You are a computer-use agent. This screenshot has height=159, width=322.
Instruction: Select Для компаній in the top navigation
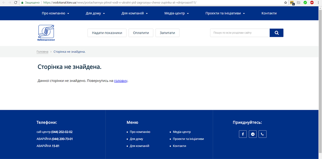tap(135, 13)
